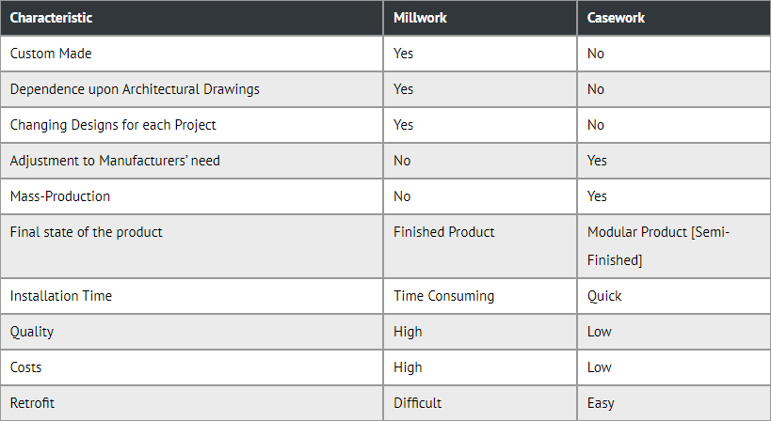Click Millwork Yes cell for Custom Made
The width and height of the screenshot is (771, 421).
point(404,54)
